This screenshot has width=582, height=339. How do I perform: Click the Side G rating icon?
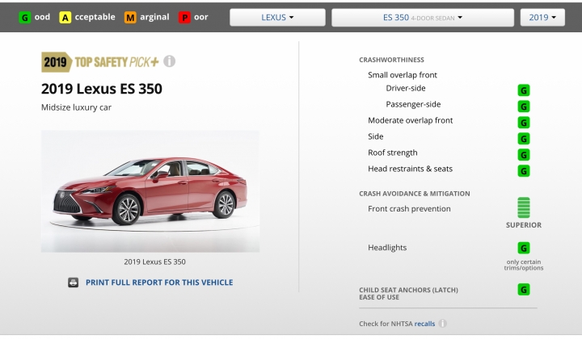pos(524,139)
